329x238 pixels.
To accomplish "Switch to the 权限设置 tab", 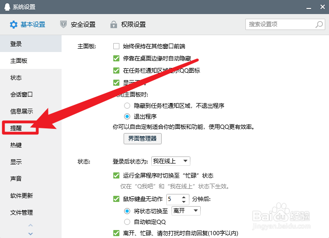I will pos(128,24).
